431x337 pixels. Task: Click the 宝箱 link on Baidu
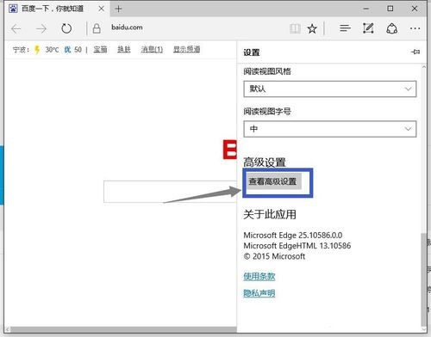coord(100,50)
